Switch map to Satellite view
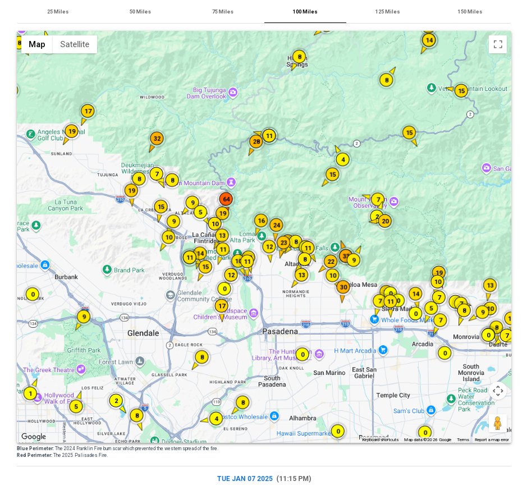Screen dimensions: 527x490 point(75,44)
